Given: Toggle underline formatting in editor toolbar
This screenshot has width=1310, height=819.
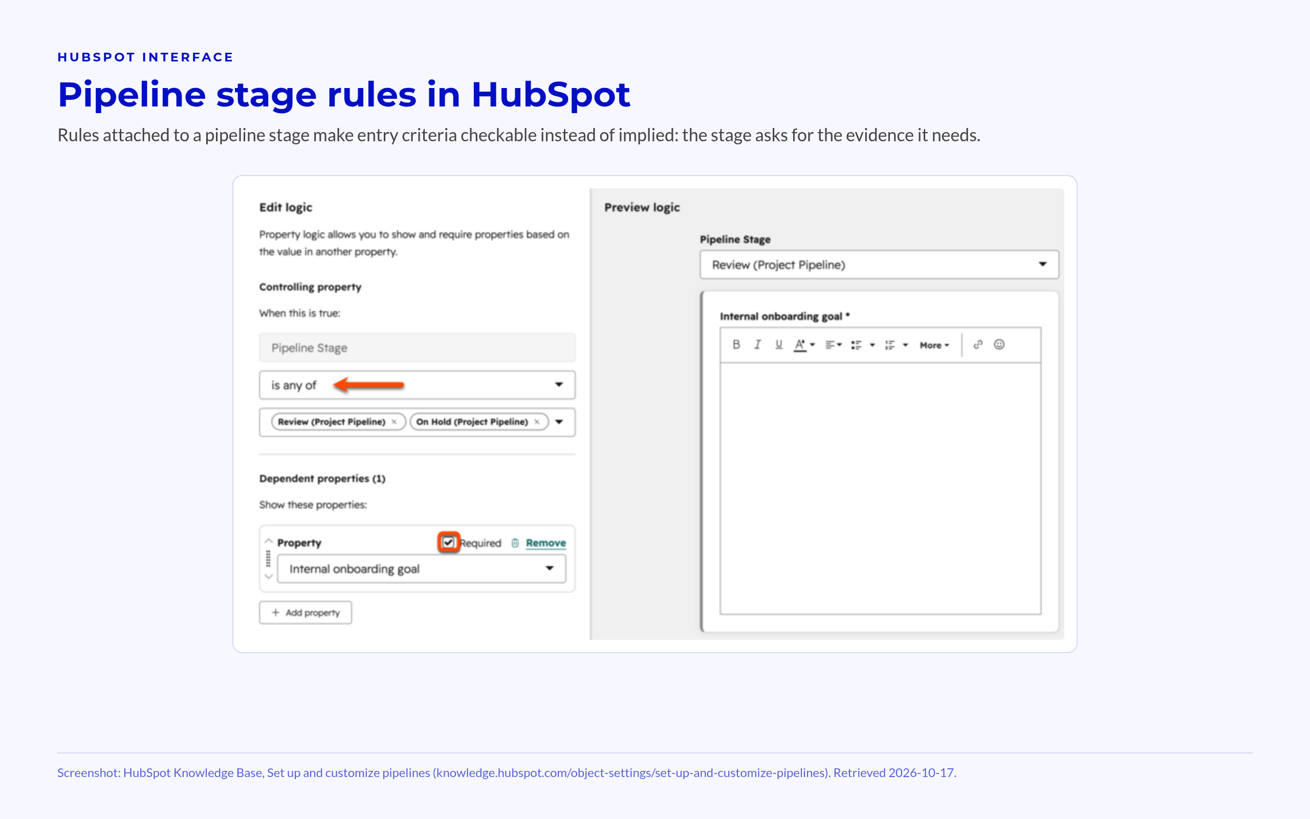Looking at the screenshot, I should (778, 344).
